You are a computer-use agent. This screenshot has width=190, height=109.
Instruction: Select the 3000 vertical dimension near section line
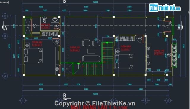point(63,50)
